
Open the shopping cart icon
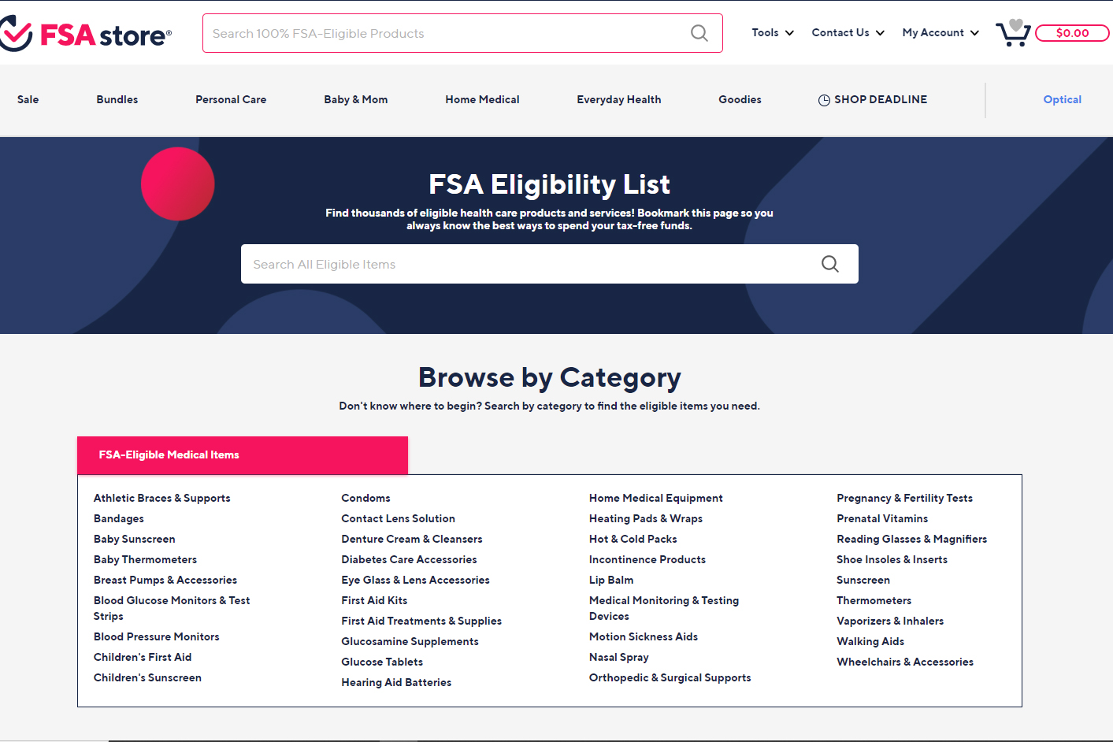tap(1013, 33)
